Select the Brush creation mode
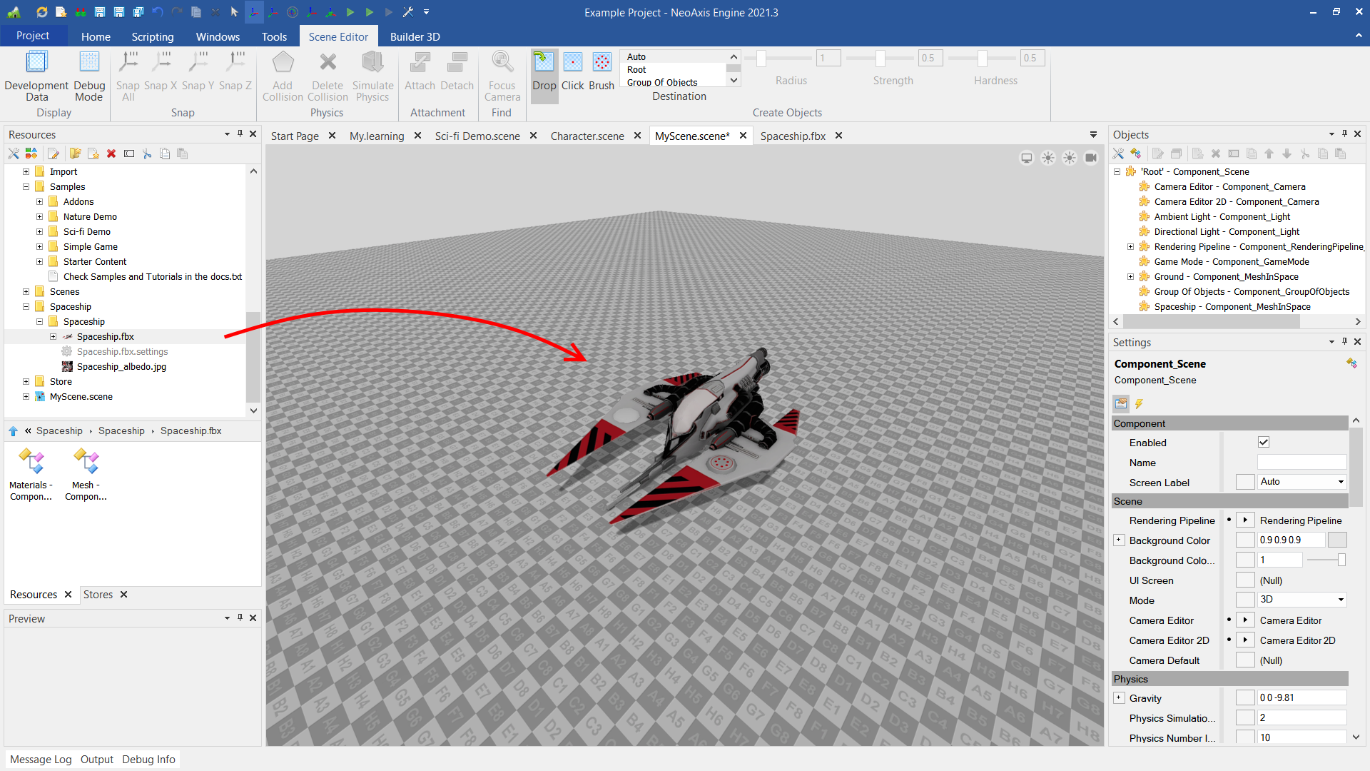The image size is (1370, 771). click(x=602, y=63)
